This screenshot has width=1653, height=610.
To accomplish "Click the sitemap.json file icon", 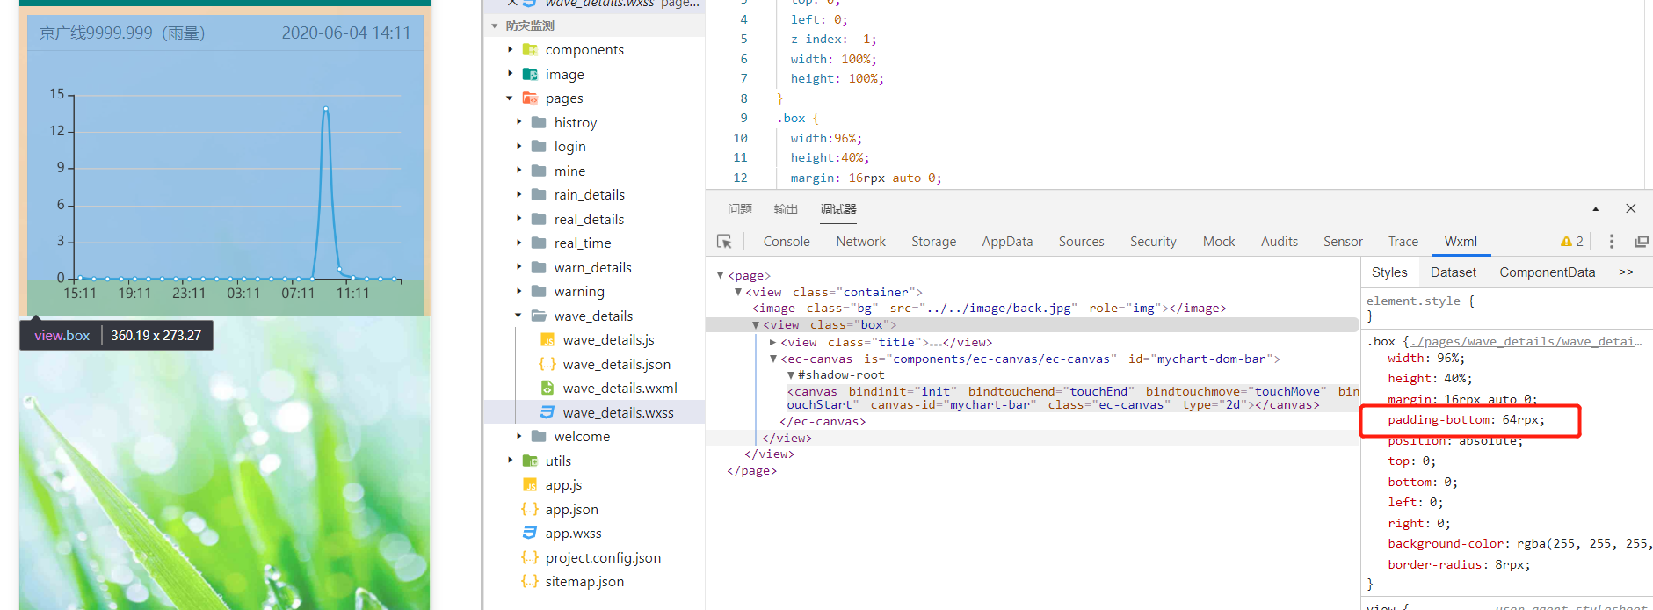I will (x=530, y=582).
